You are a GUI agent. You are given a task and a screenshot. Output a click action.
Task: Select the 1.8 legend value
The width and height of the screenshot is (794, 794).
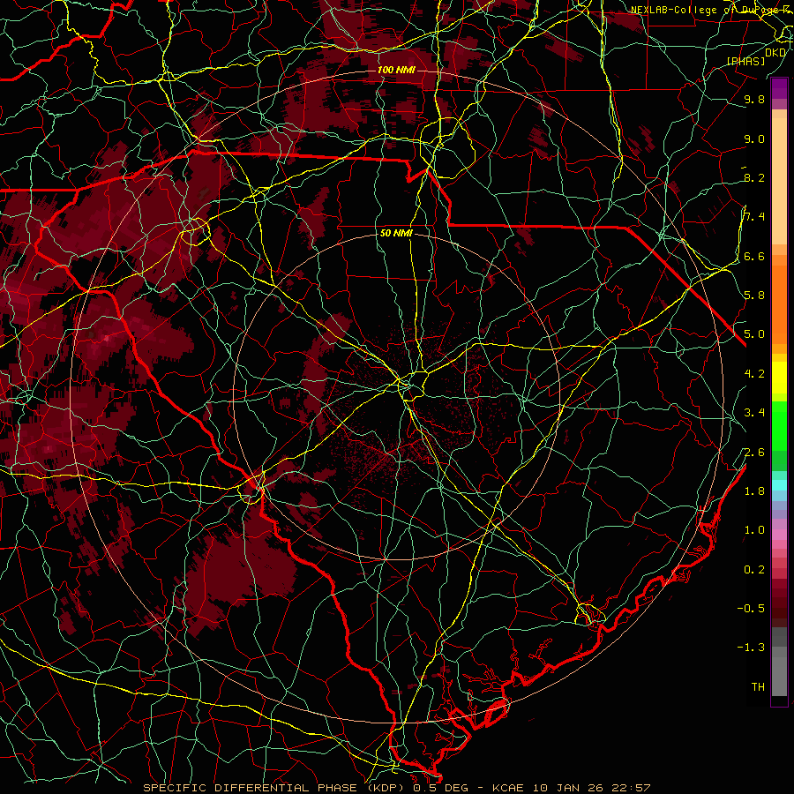754,491
